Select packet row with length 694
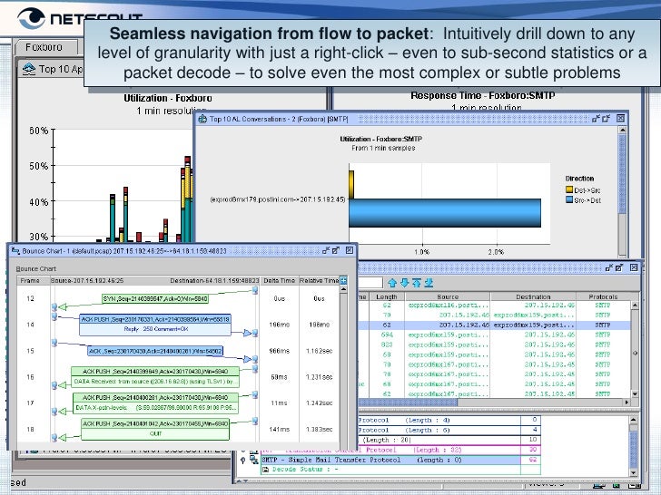The height and width of the screenshot is (495, 661). [x=494, y=335]
